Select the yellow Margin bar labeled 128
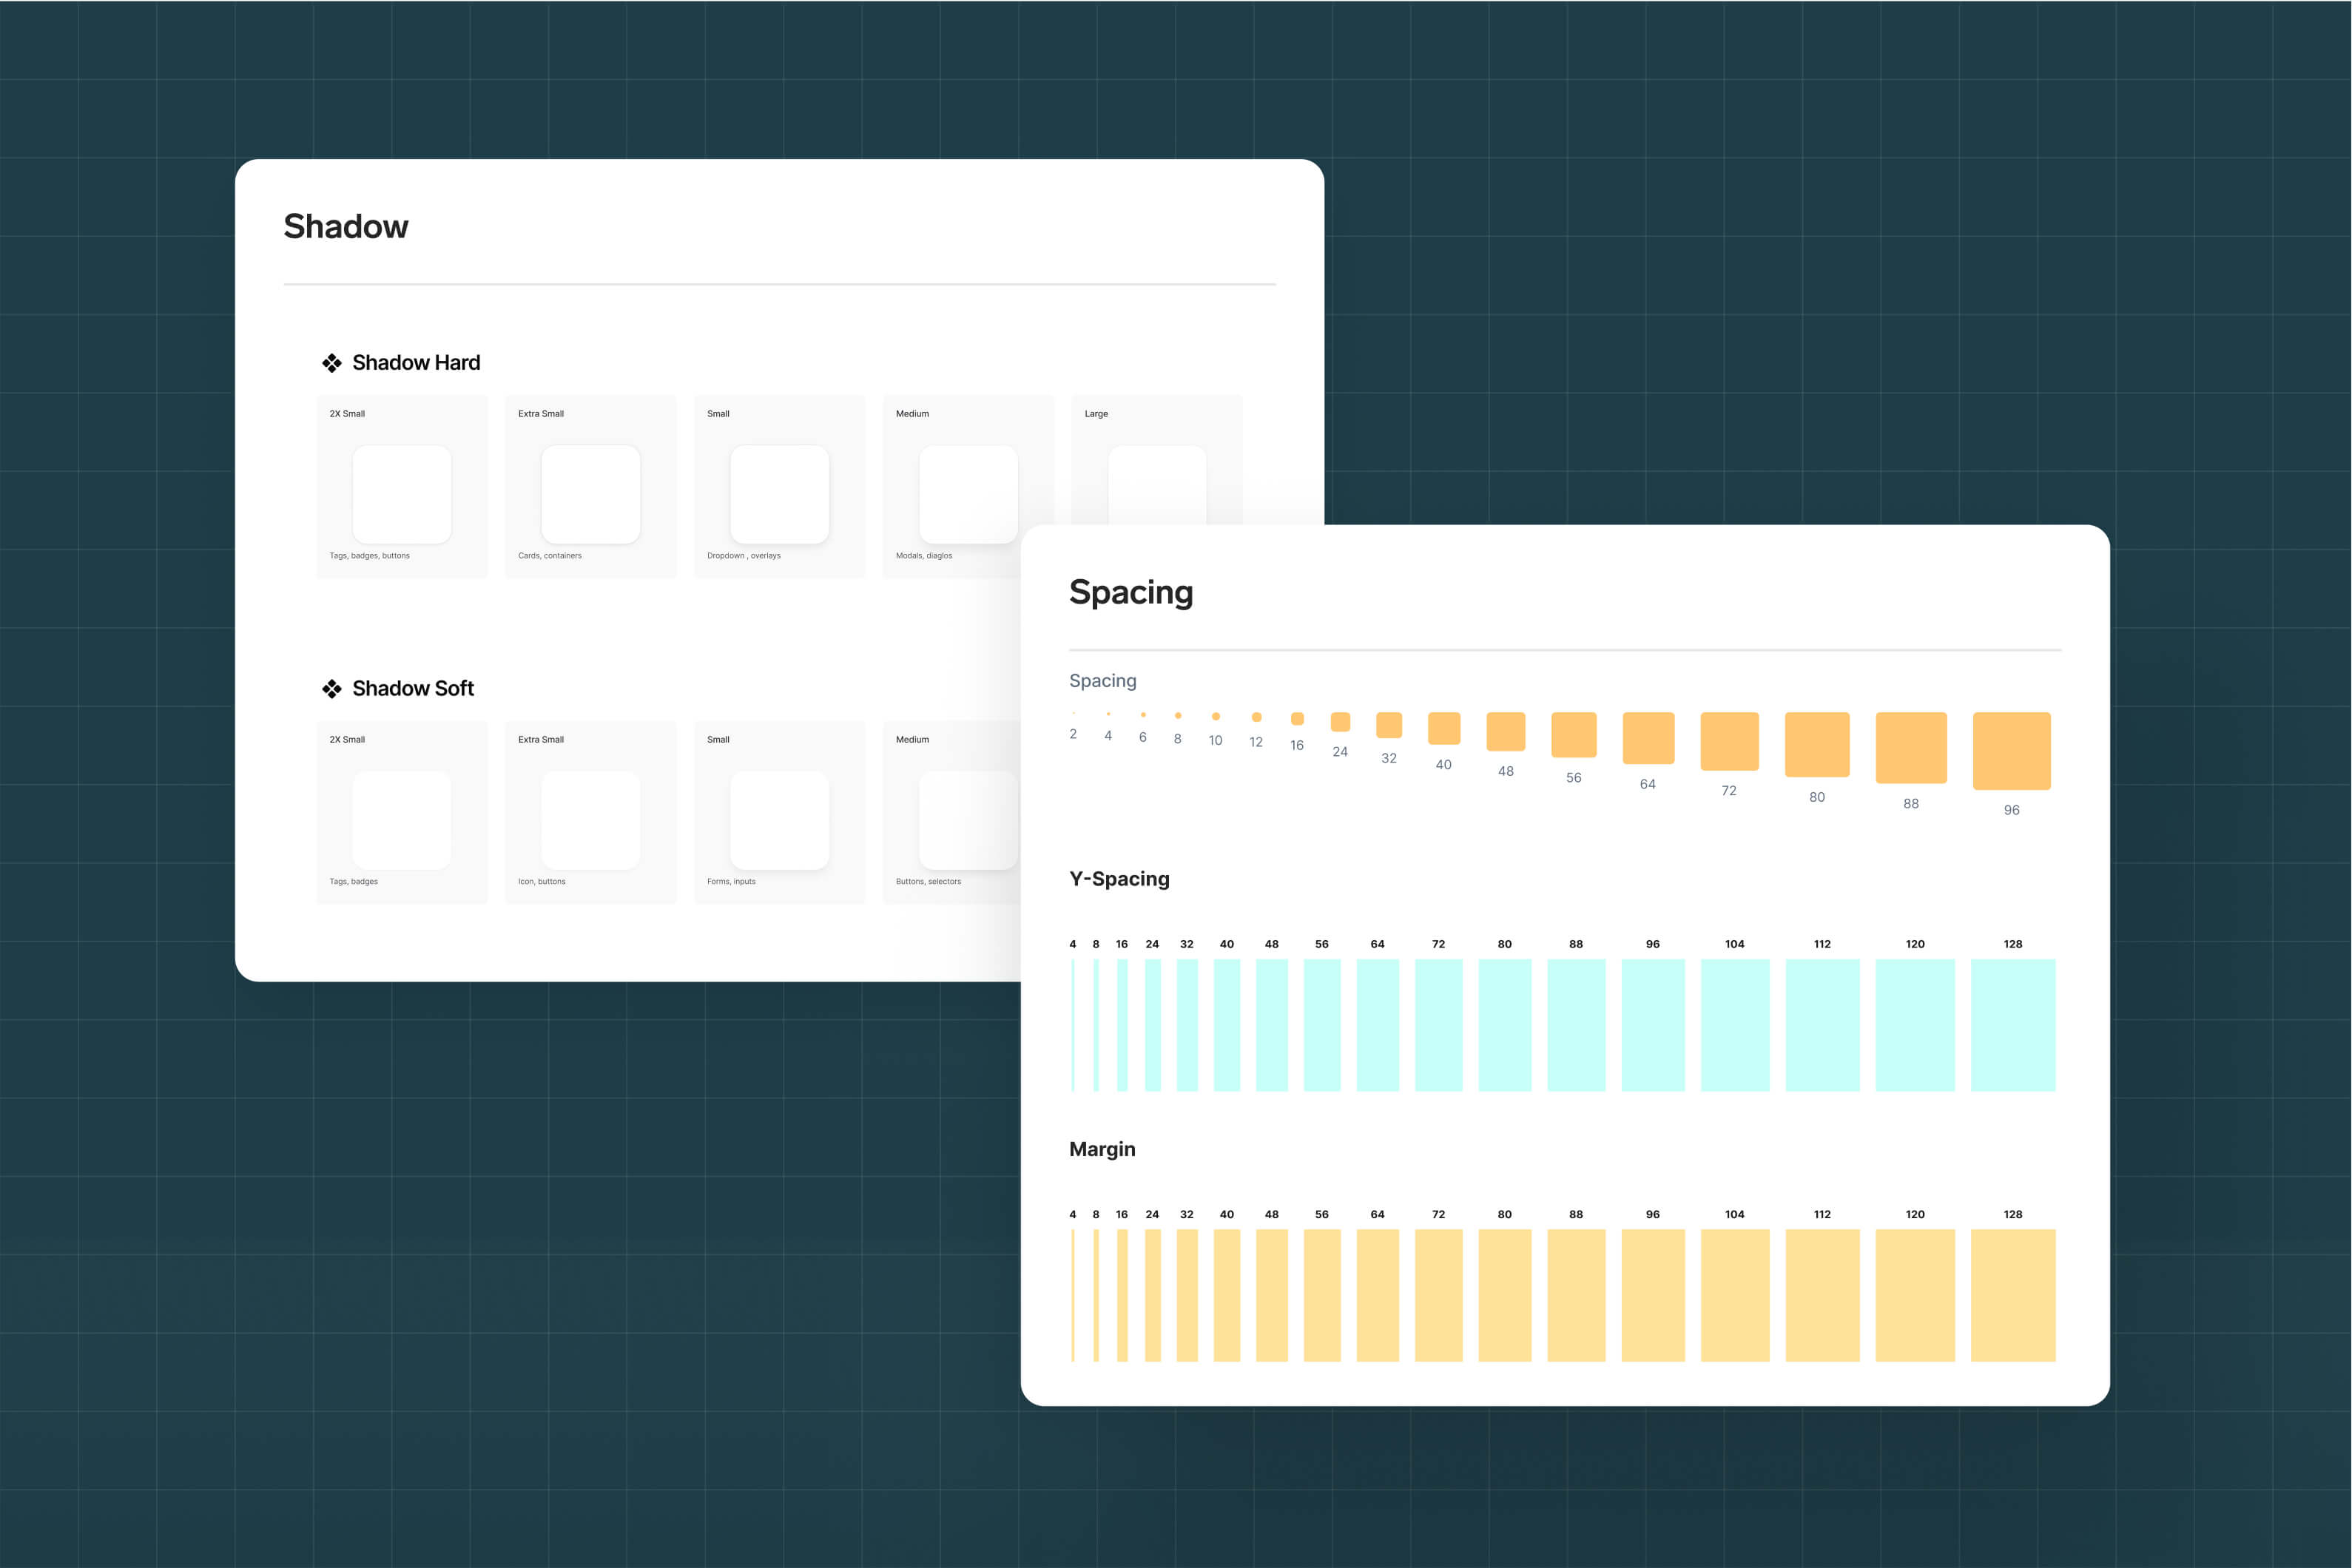Viewport: 2352px width, 1568px height. point(2013,1295)
